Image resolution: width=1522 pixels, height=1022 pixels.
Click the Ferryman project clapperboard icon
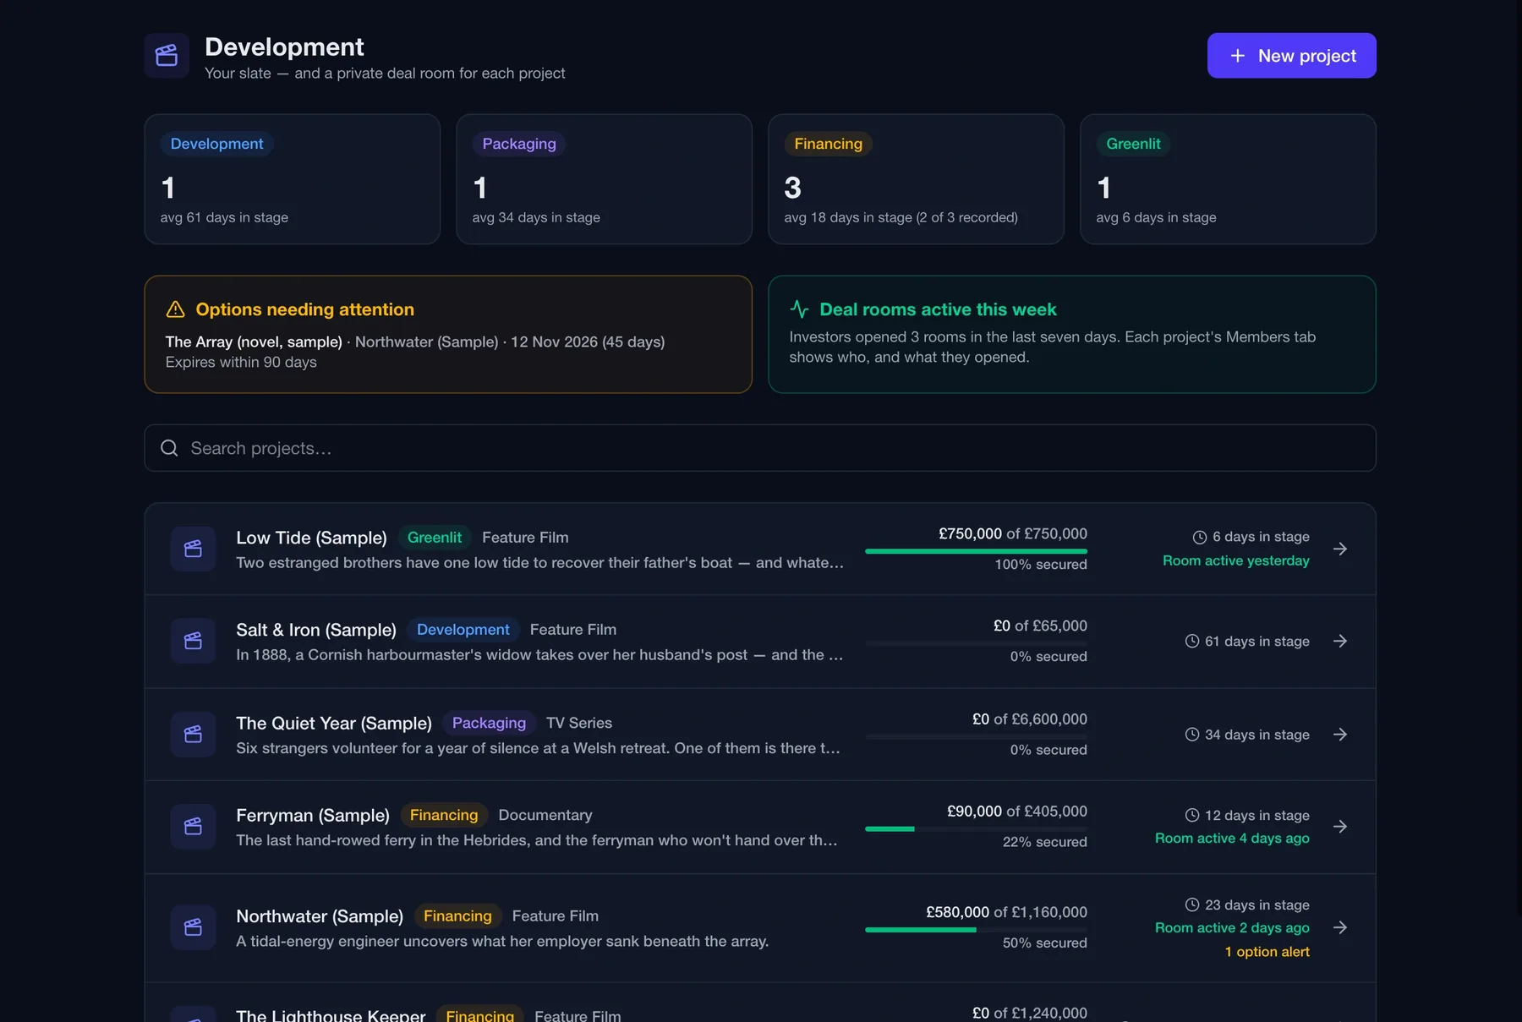193,826
